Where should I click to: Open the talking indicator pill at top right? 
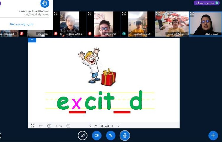(x=207, y=3)
